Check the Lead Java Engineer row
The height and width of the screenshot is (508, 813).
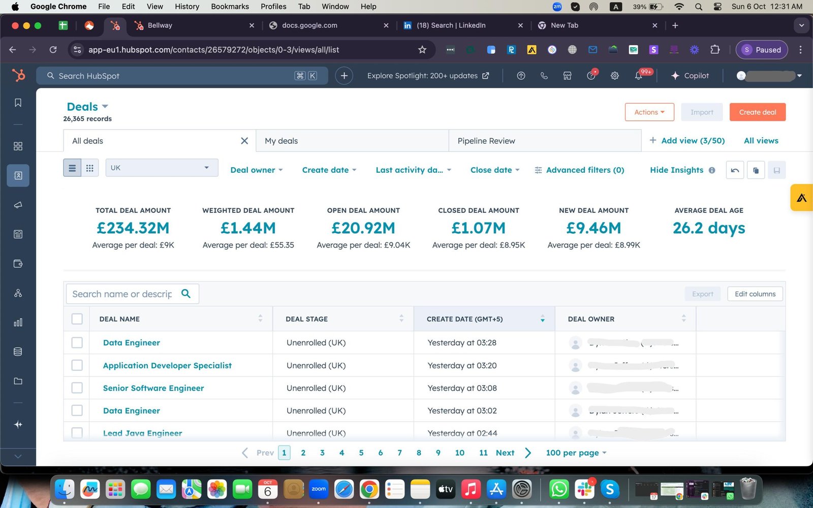pos(77,433)
